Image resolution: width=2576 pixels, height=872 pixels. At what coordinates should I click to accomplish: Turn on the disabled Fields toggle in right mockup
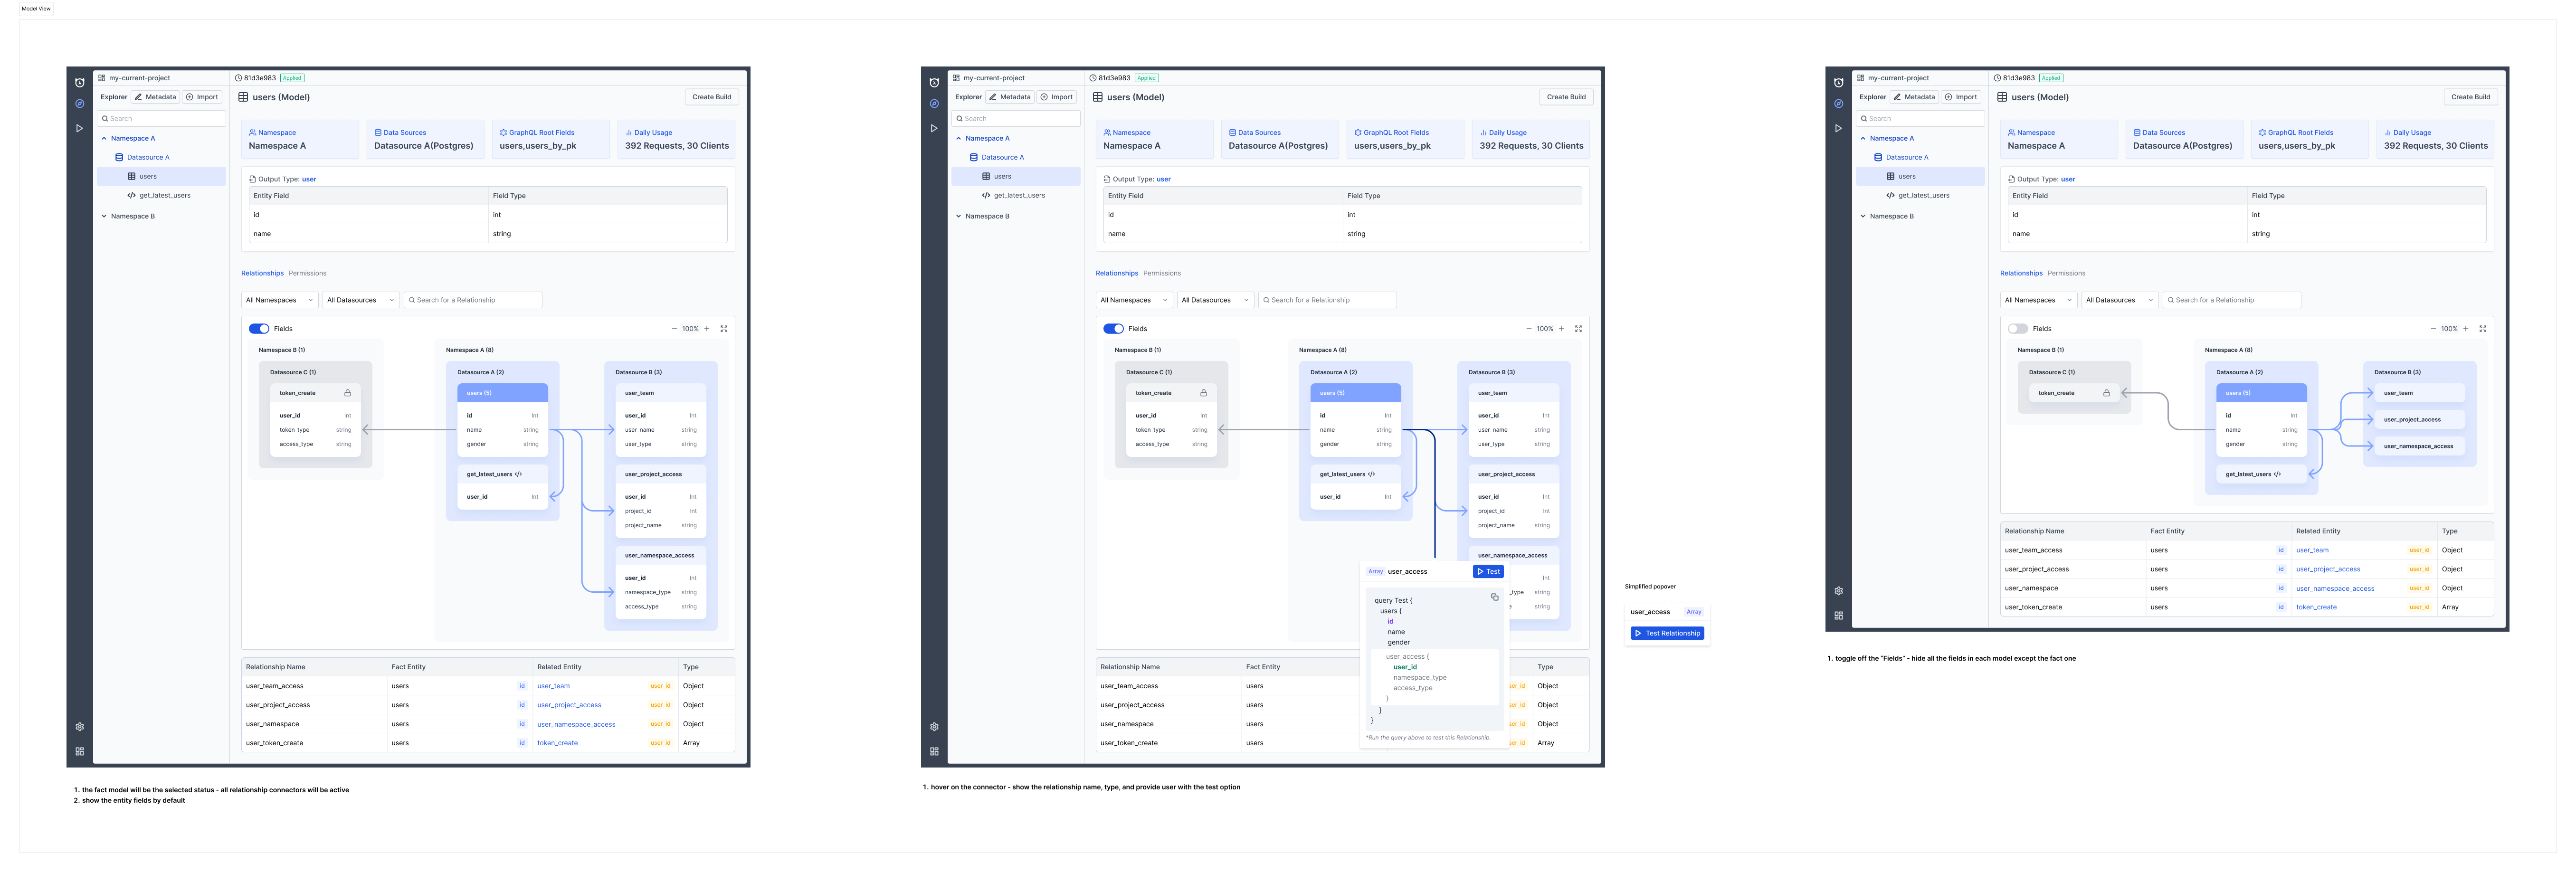2017,329
